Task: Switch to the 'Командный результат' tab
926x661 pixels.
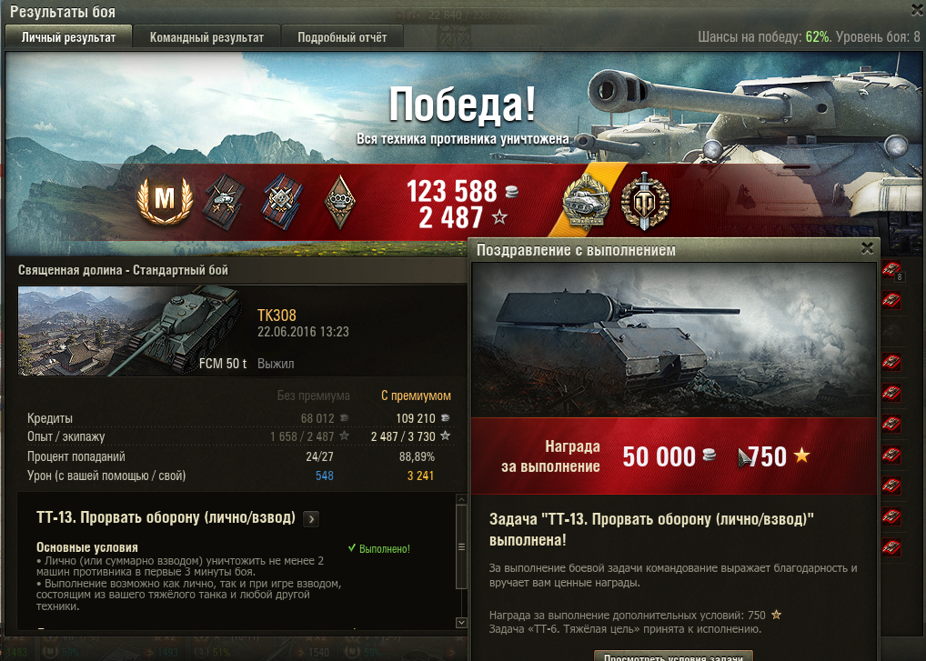Action: [x=206, y=37]
